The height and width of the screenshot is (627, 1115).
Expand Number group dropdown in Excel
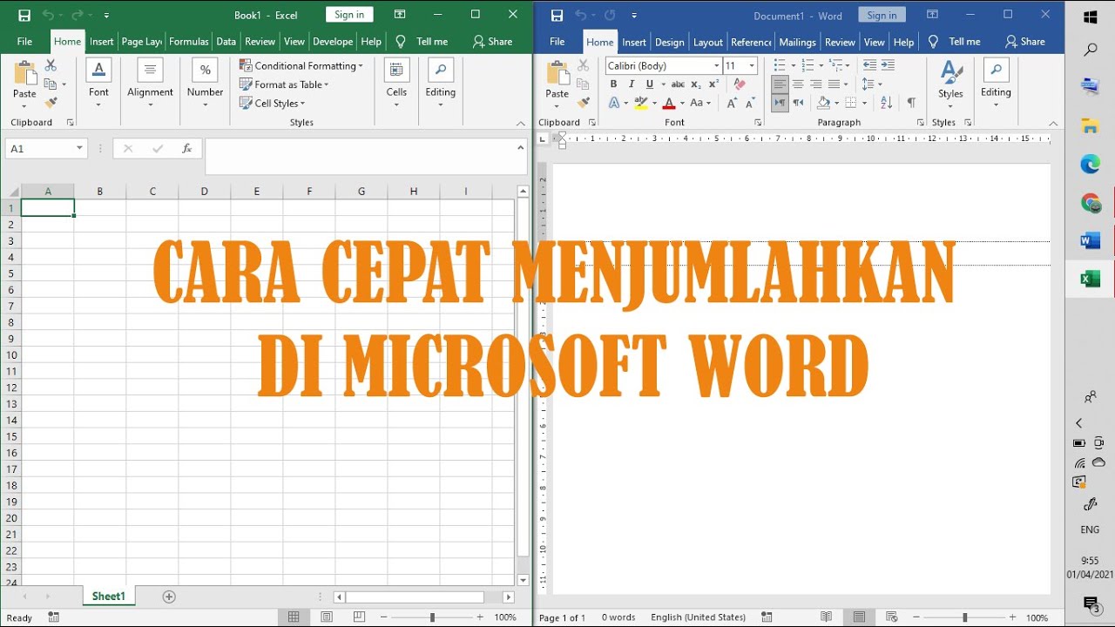[206, 105]
